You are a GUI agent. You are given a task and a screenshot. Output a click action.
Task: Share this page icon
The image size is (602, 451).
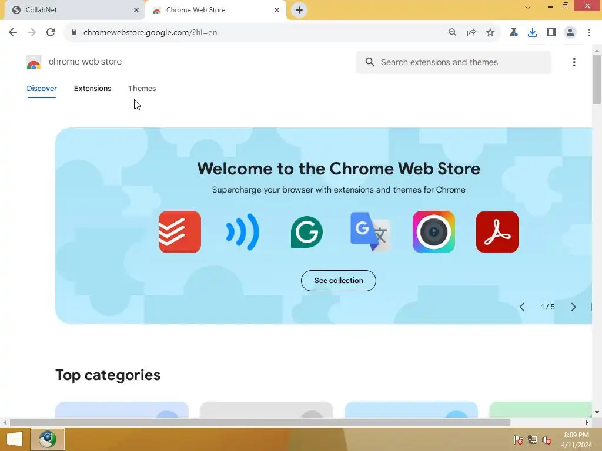(x=471, y=33)
